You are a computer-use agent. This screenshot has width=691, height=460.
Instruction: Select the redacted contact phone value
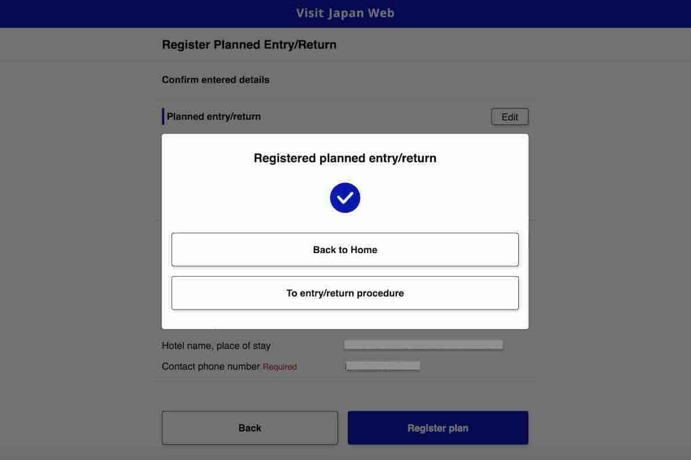pyautogui.click(x=382, y=366)
